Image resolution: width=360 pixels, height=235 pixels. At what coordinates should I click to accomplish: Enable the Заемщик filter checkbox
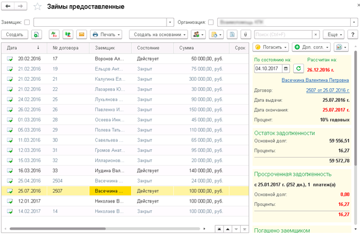[x=27, y=22]
